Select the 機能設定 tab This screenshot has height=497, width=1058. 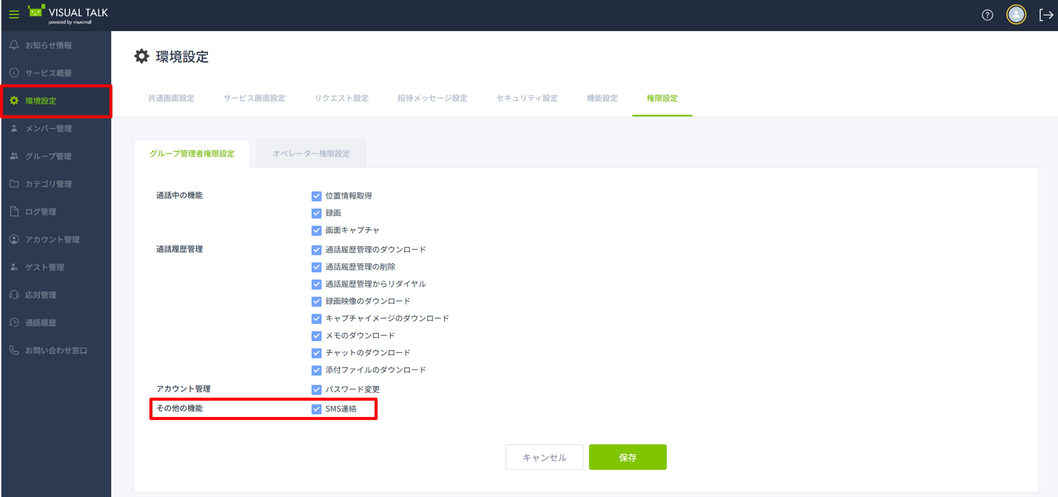pyautogui.click(x=602, y=98)
